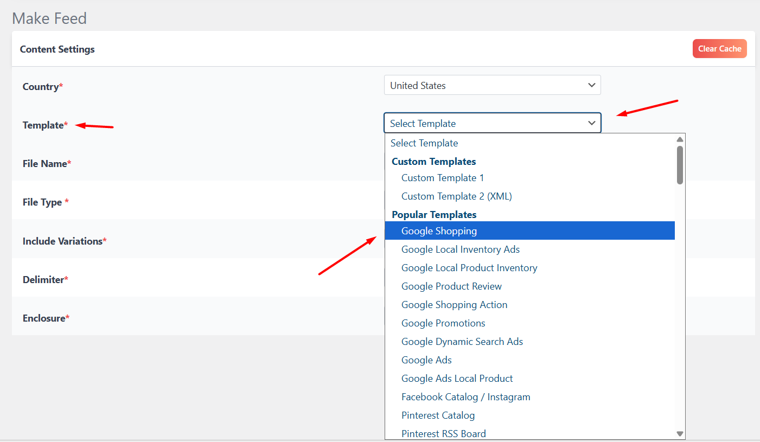Click the Delimiter field label
Image resolution: width=760 pixels, height=442 pixels.
click(45, 280)
